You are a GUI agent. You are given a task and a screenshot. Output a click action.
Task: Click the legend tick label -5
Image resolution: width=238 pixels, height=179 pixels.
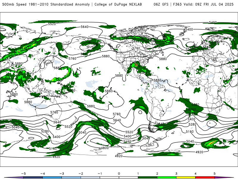(x=24, y=174)
